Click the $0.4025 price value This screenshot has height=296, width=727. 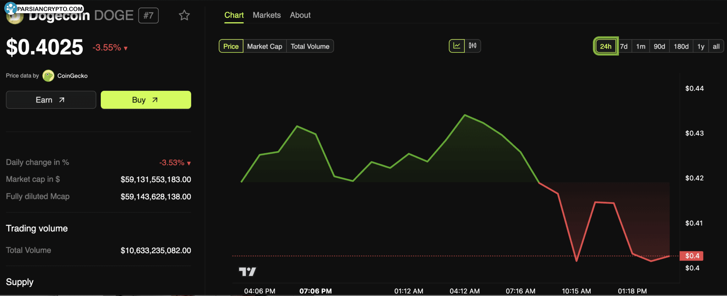[45, 47]
